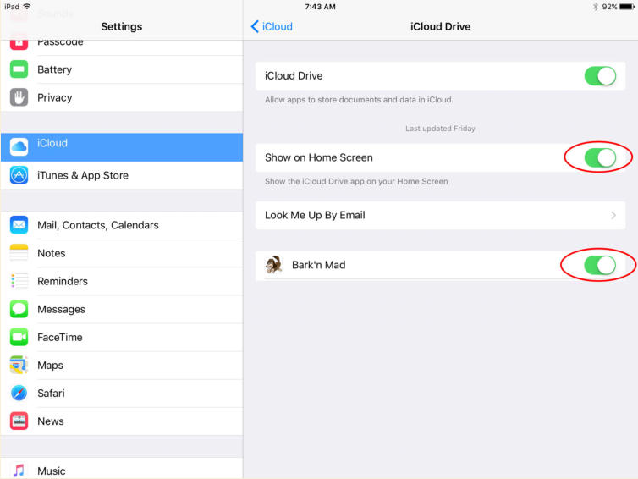The height and width of the screenshot is (479, 638).
Task: Tap the battery indicator in status bar
Action: point(627,7)
